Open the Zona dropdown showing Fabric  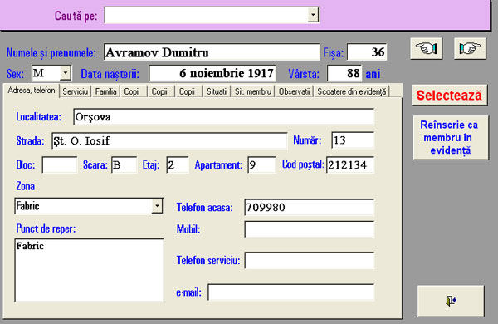[x=157, y=206]
